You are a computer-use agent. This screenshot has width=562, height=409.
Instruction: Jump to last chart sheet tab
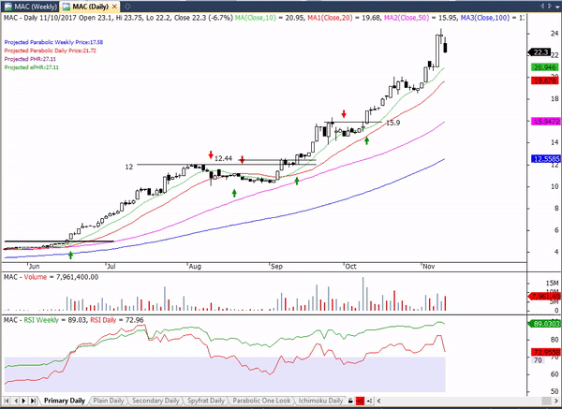[x=33, y=401]
